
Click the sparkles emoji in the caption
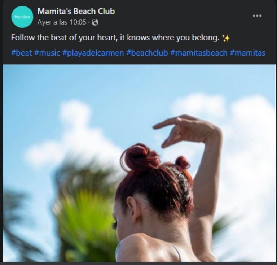point(226,38)
